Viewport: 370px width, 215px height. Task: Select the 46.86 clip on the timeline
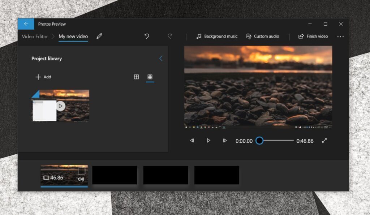[64, 175]
